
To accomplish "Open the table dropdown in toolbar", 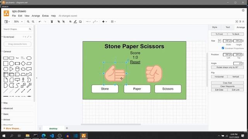I will coord(113,22).
